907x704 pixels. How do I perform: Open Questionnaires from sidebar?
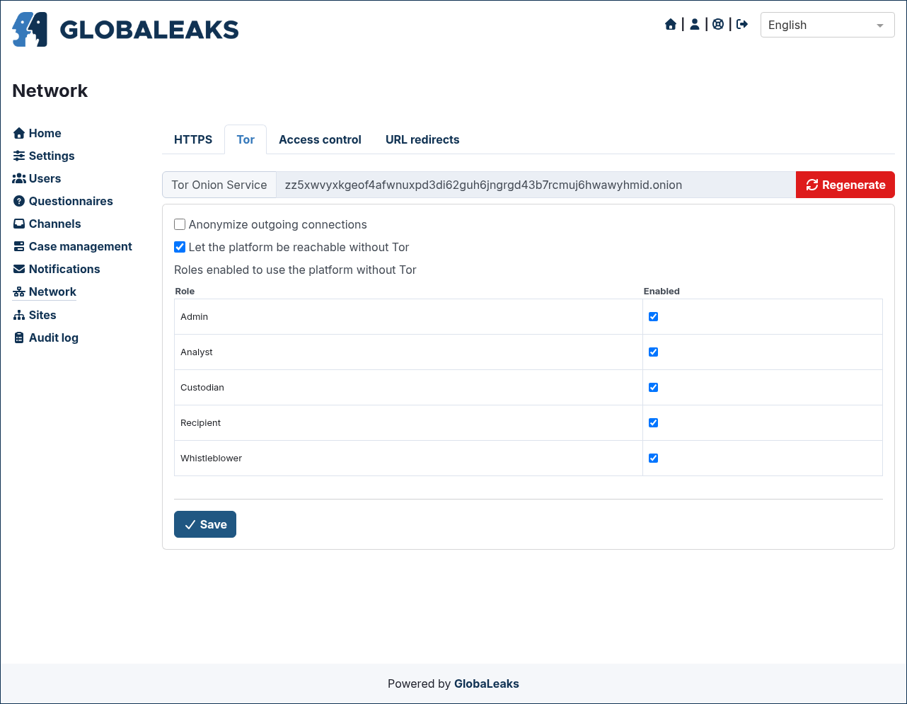(x=63, y=201)
